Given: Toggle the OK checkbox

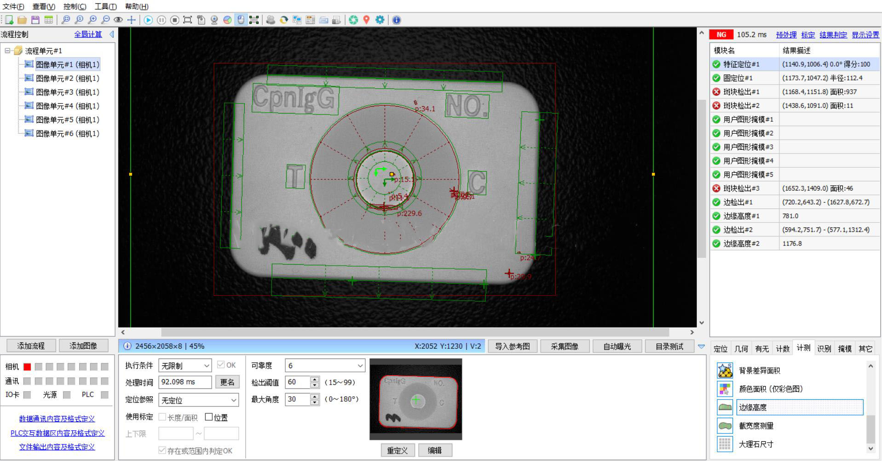Looking at the screenshot, I should pyautogui.click(x=220, y=364).
